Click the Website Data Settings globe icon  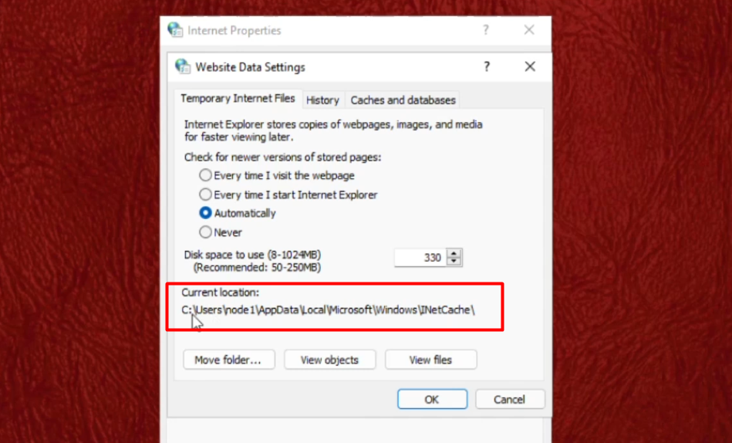183,67
